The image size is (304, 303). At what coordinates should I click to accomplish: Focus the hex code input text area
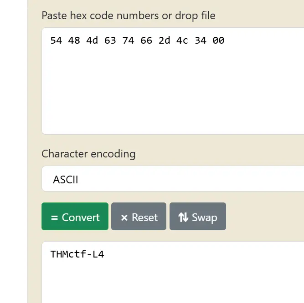click(x=173, y=91)
